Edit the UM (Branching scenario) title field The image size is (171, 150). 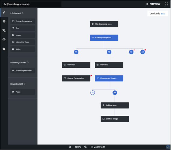pyautogui.click(x=31, y=4)
